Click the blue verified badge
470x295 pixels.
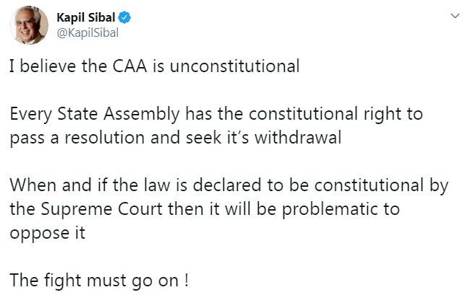click(124, 17)
